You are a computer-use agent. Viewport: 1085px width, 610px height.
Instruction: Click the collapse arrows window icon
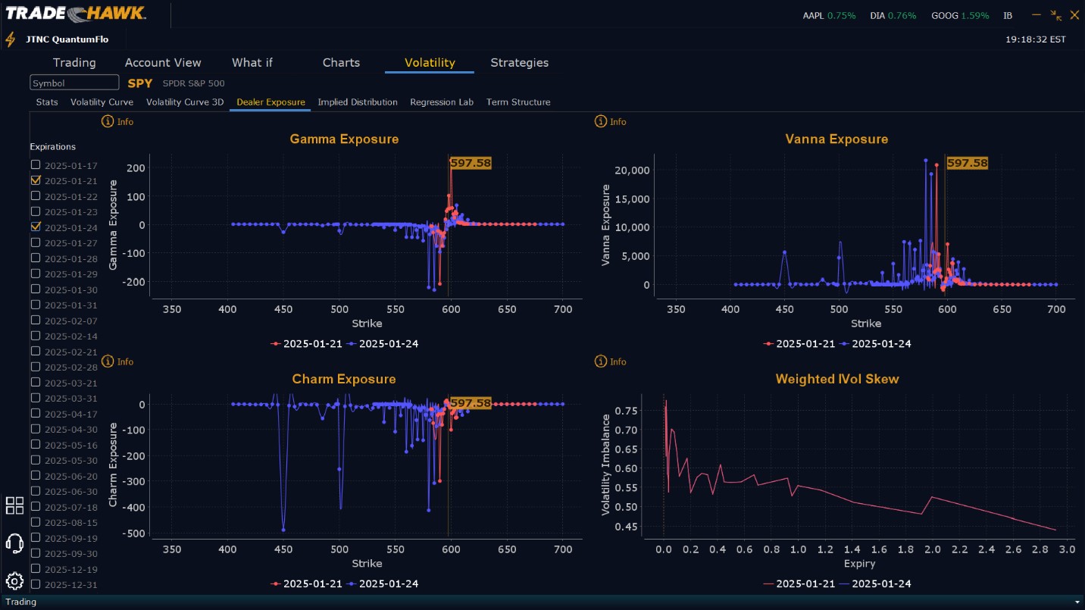[x=1056, y=15]
